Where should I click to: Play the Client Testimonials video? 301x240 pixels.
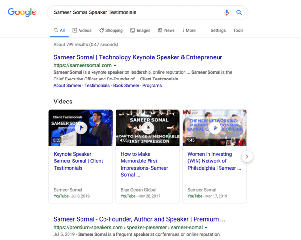[x=81, y=128]
